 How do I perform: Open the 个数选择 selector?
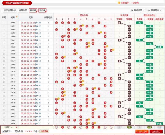44,131
